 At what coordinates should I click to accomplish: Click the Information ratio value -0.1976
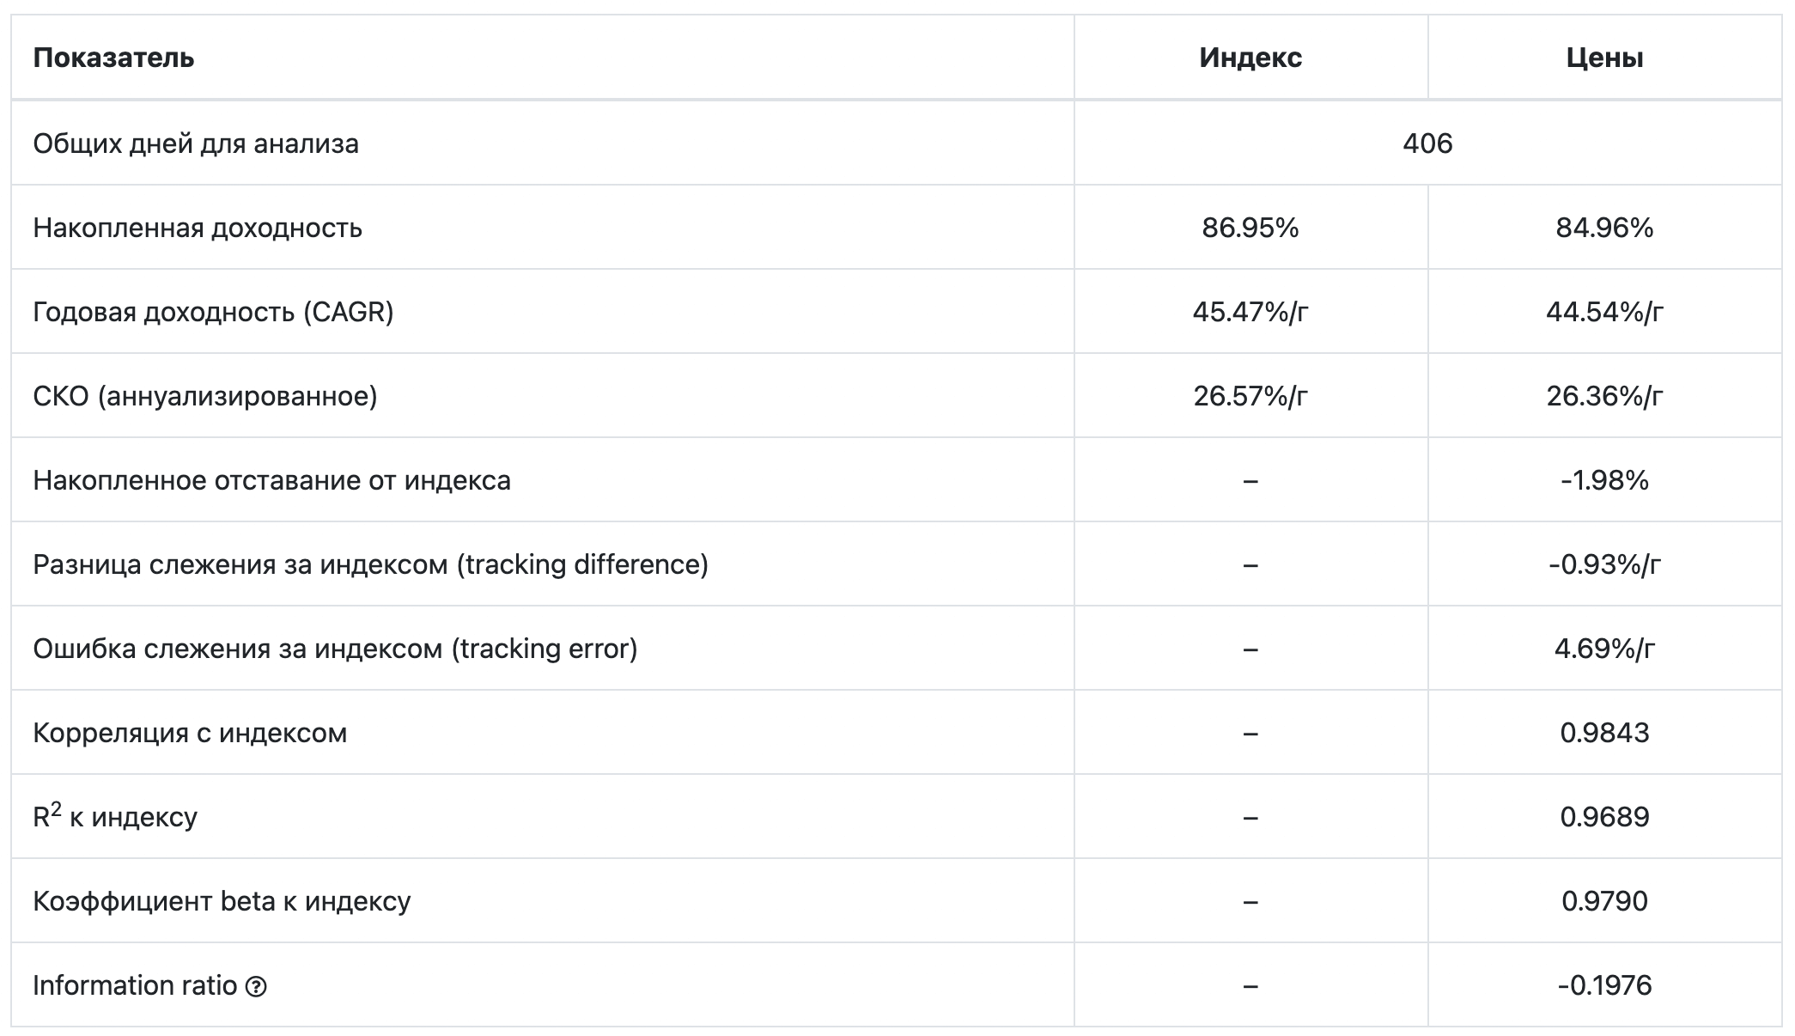click(1604, 984)
